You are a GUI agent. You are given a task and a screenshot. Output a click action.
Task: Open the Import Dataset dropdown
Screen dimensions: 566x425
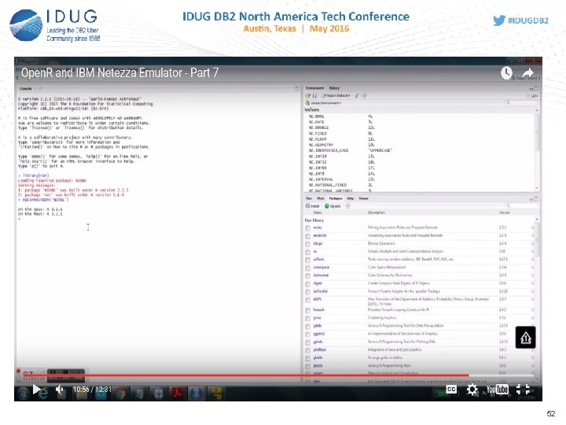336,95
